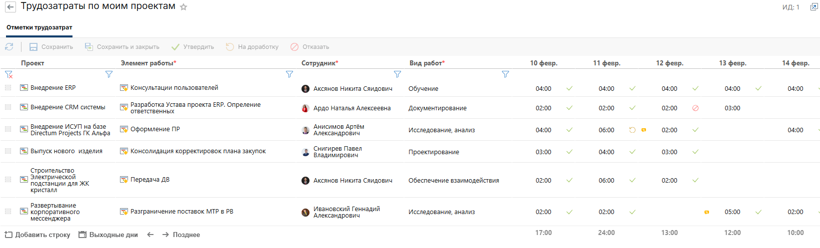This screenshot has height=248, width=820.
Task: Click the back arrow next to the title
Action: click(x=10, y=7)
